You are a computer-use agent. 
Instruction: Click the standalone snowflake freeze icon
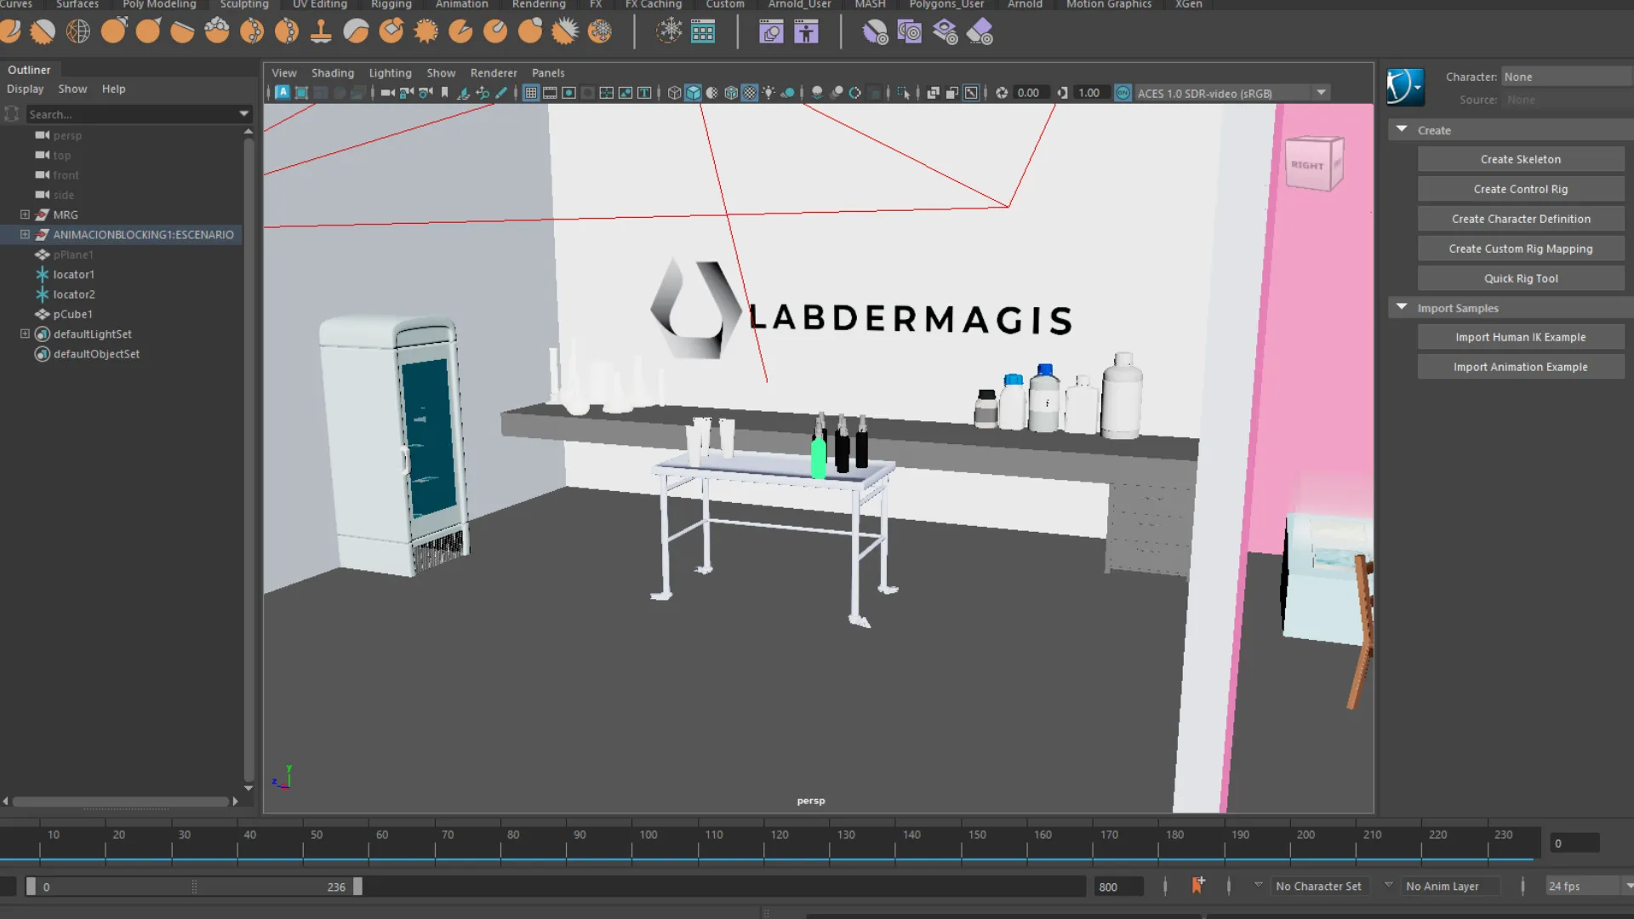(669, 31)
